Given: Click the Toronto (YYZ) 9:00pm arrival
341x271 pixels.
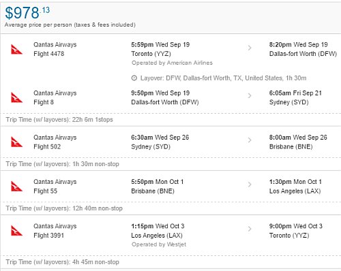Looking at the screenshot, I should coord(296,231).
